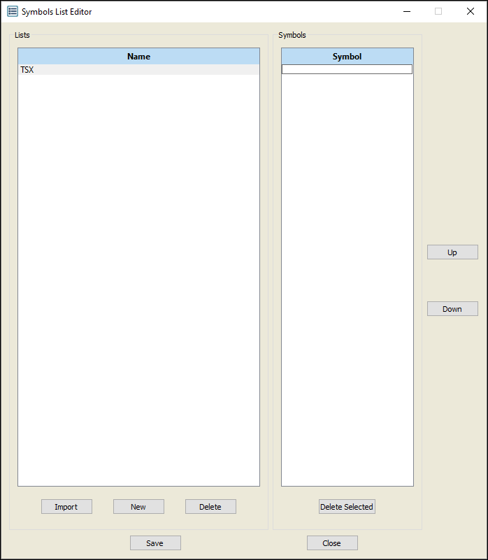Import a symbols list
This screenshot has width=488, height=560.
tap(66, 507)
